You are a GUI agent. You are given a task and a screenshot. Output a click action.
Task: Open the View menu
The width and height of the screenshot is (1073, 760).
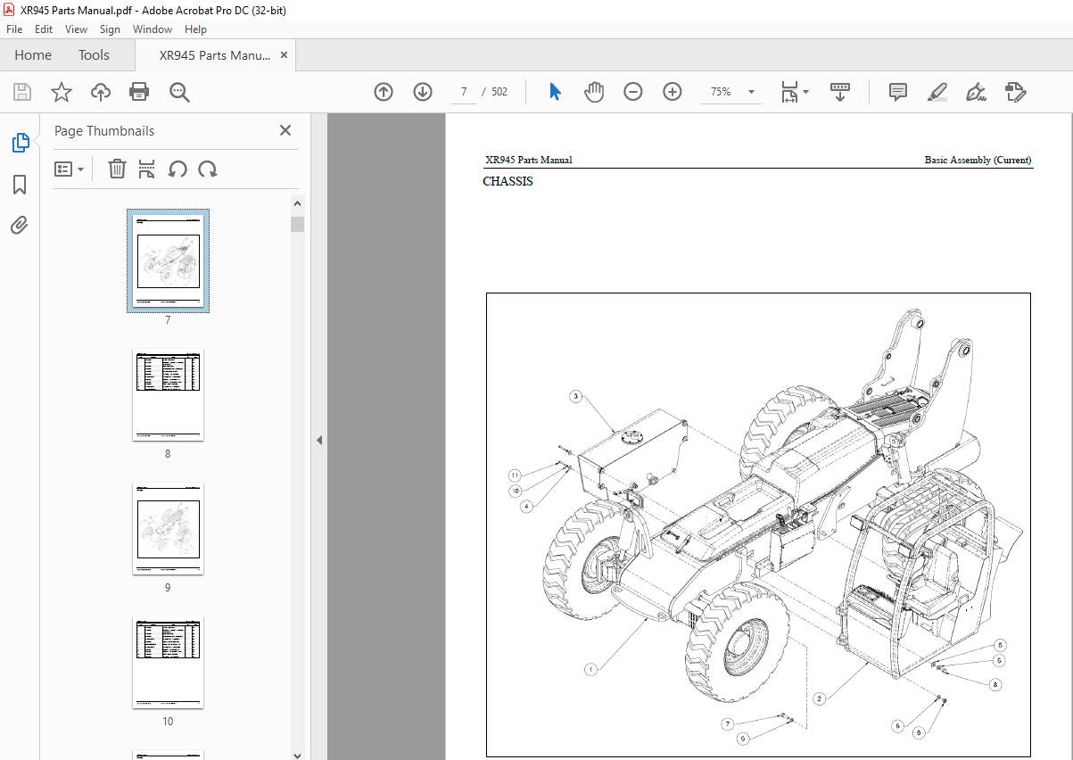point(77,29)
